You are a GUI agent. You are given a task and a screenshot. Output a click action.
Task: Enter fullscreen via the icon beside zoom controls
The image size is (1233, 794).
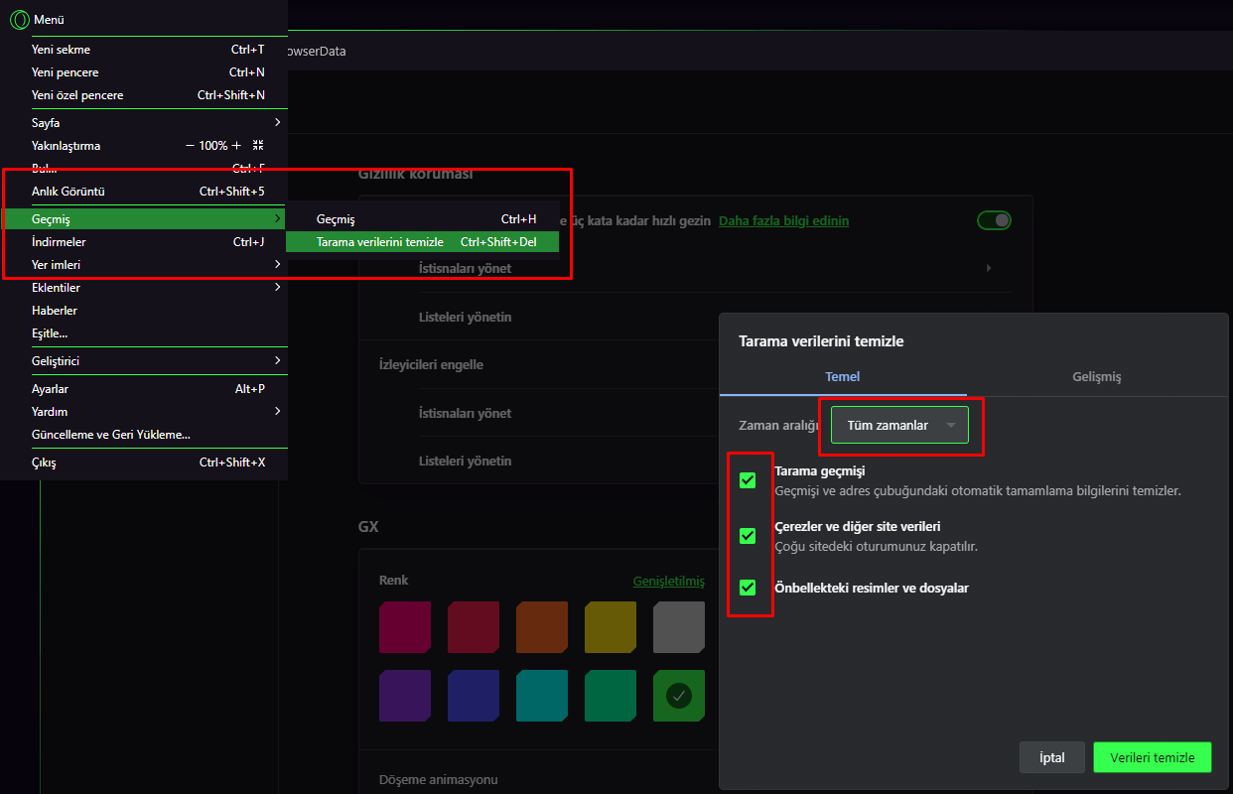[256, 145]
